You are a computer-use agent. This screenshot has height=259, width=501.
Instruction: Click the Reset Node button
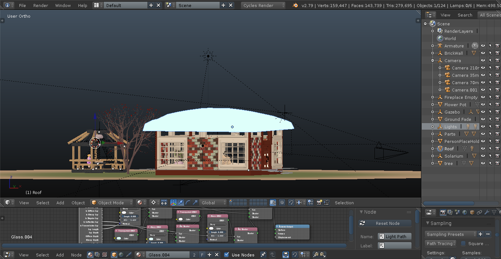pyautogui.click(x=385, y=223)
